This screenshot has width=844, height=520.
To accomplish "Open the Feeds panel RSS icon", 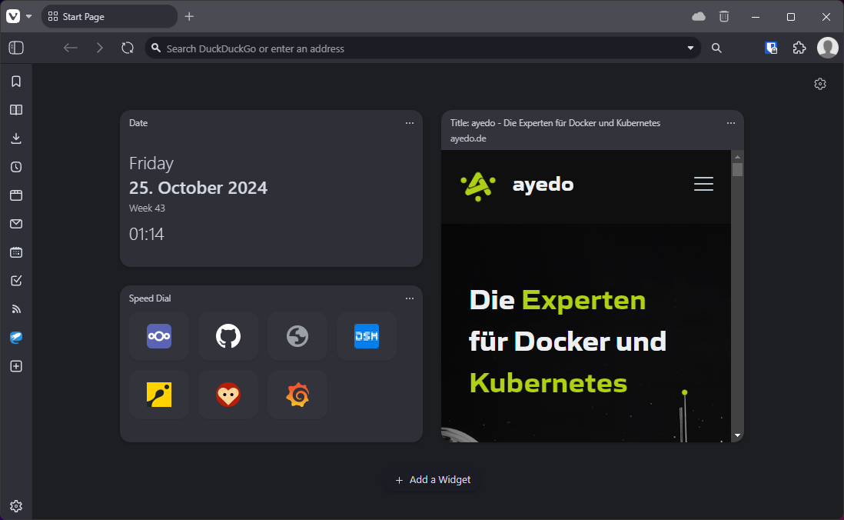I will click(16, 309).
